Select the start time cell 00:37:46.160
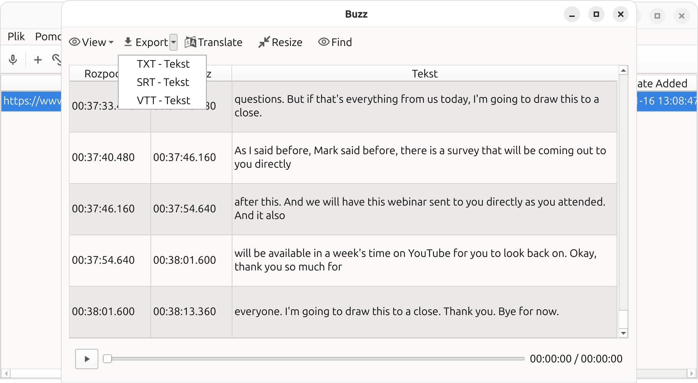This screenshot has width=698, height=383. point(103,209)
